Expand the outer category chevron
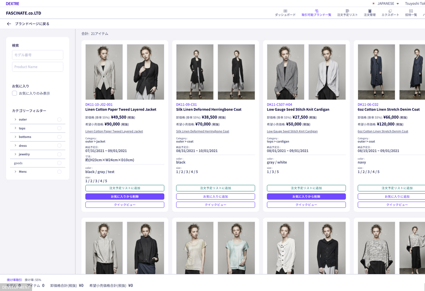 (15, 119)
